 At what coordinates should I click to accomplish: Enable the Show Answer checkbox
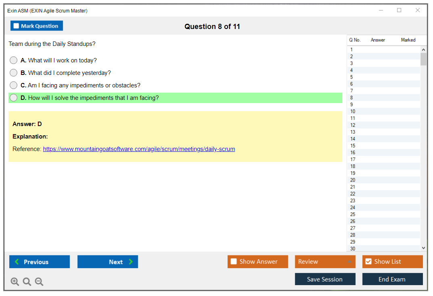pos(234,262)
